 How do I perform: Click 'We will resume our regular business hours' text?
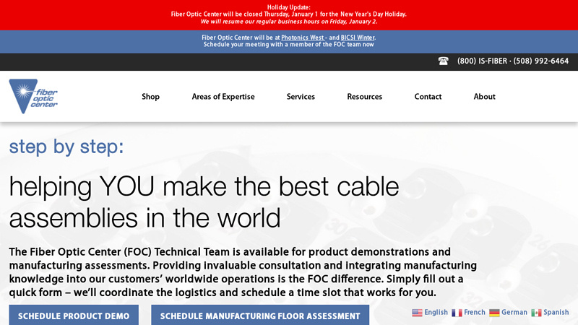(288, 22)
